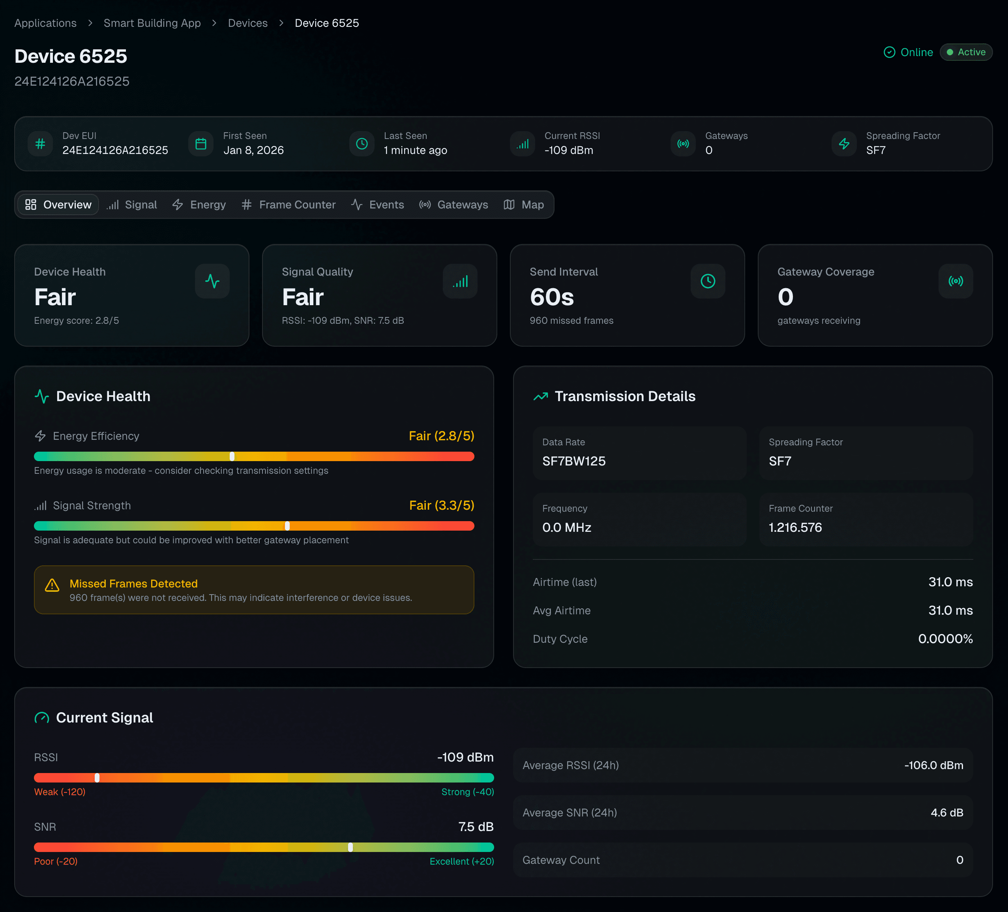
Task: Click the hash icon beside Dev EUI
Action: pyautogui.click(x=41, y=144)
